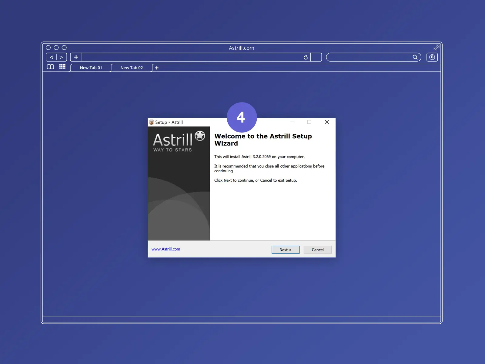Click the plus icon beside address bar
Image resolution: width=485 pixels, height=364 pixels.
pos(76,57)
